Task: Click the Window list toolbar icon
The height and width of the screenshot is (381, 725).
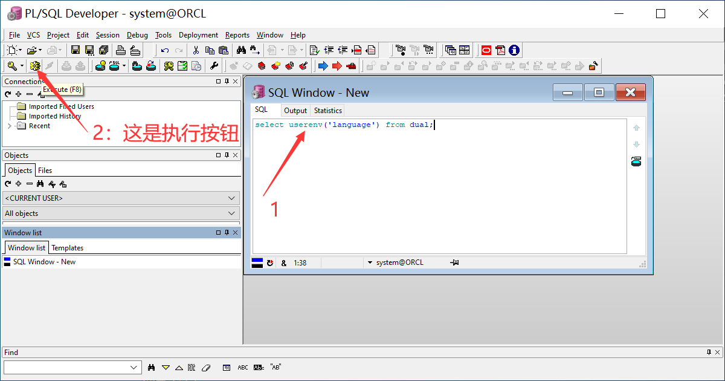Action: point(450,50)
